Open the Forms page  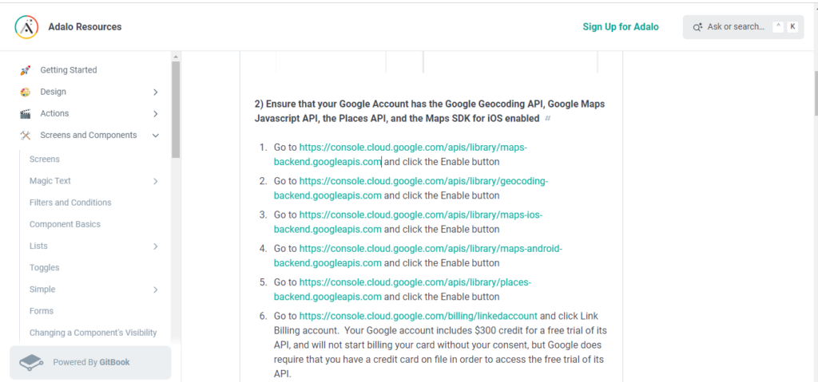pos(42,311)
